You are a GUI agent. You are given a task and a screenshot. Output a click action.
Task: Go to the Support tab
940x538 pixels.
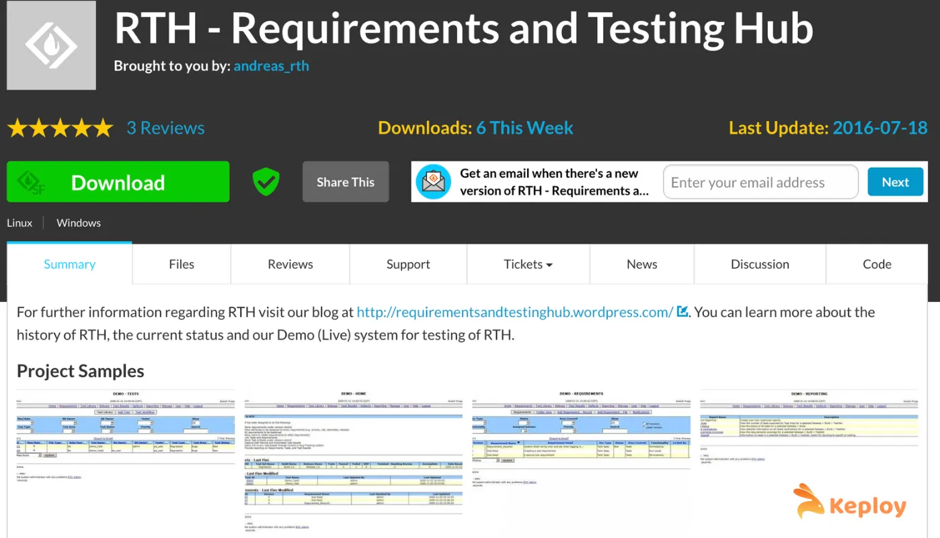pos(408,264)
